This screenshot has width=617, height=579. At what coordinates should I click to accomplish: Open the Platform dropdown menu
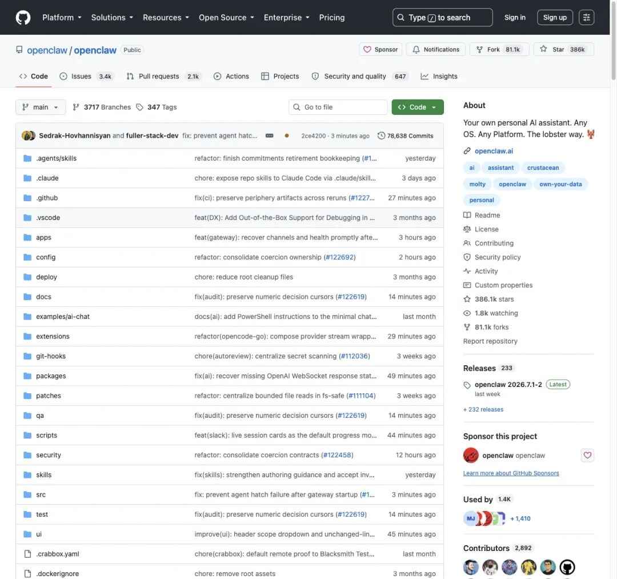62,18
